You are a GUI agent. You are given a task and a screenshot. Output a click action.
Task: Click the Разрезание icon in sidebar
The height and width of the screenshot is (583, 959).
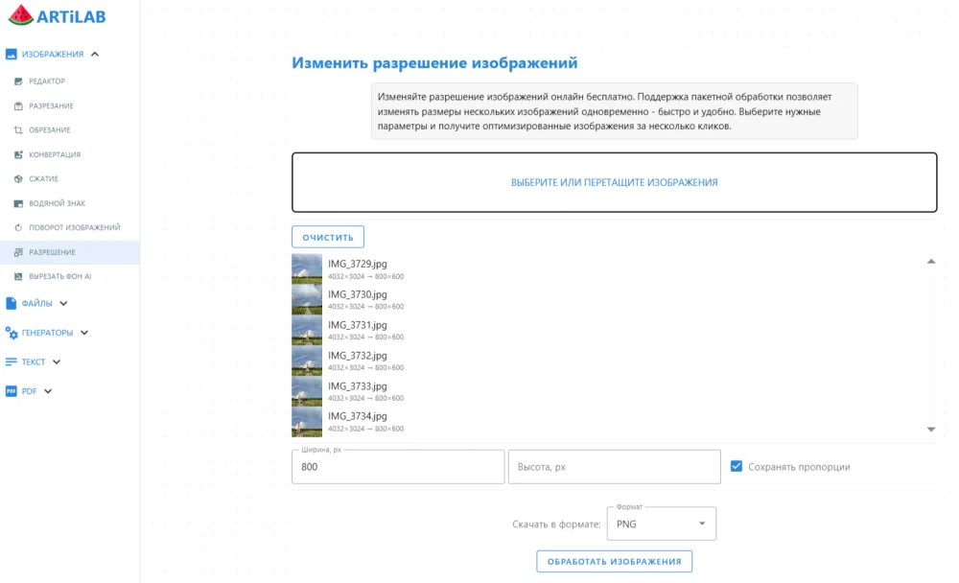pos(18,105)
